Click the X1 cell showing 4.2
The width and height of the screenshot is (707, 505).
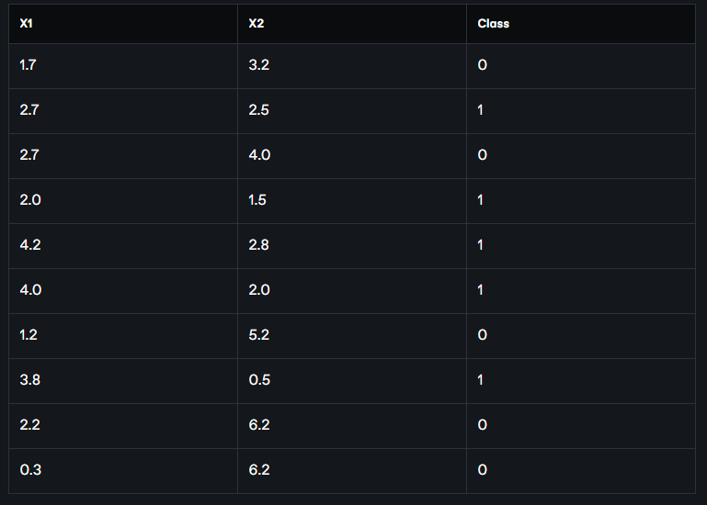pos(29,245)
